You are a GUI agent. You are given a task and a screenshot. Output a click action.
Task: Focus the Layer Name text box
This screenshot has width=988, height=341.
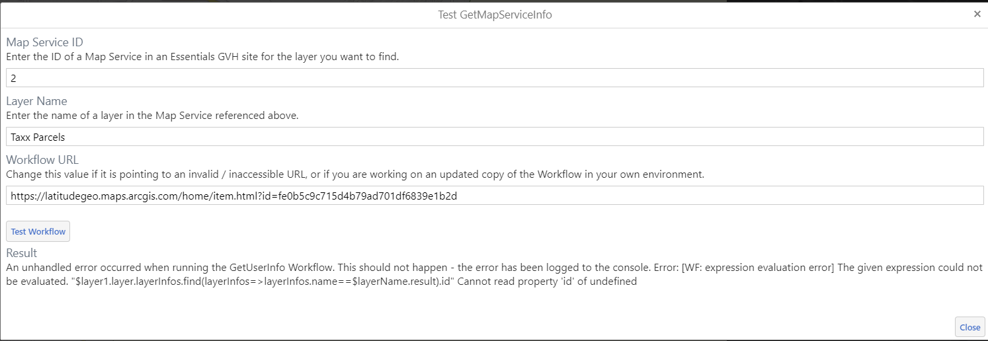click(x=495, y=137)
